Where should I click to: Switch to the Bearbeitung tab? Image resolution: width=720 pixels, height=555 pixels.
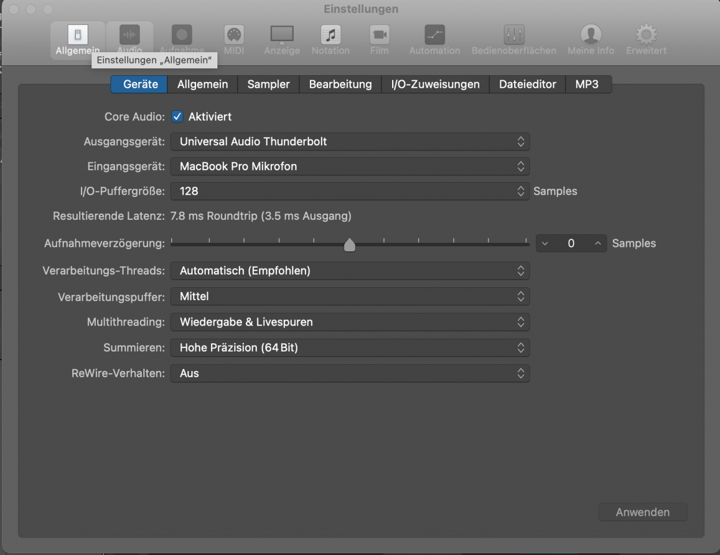point(340,84)
